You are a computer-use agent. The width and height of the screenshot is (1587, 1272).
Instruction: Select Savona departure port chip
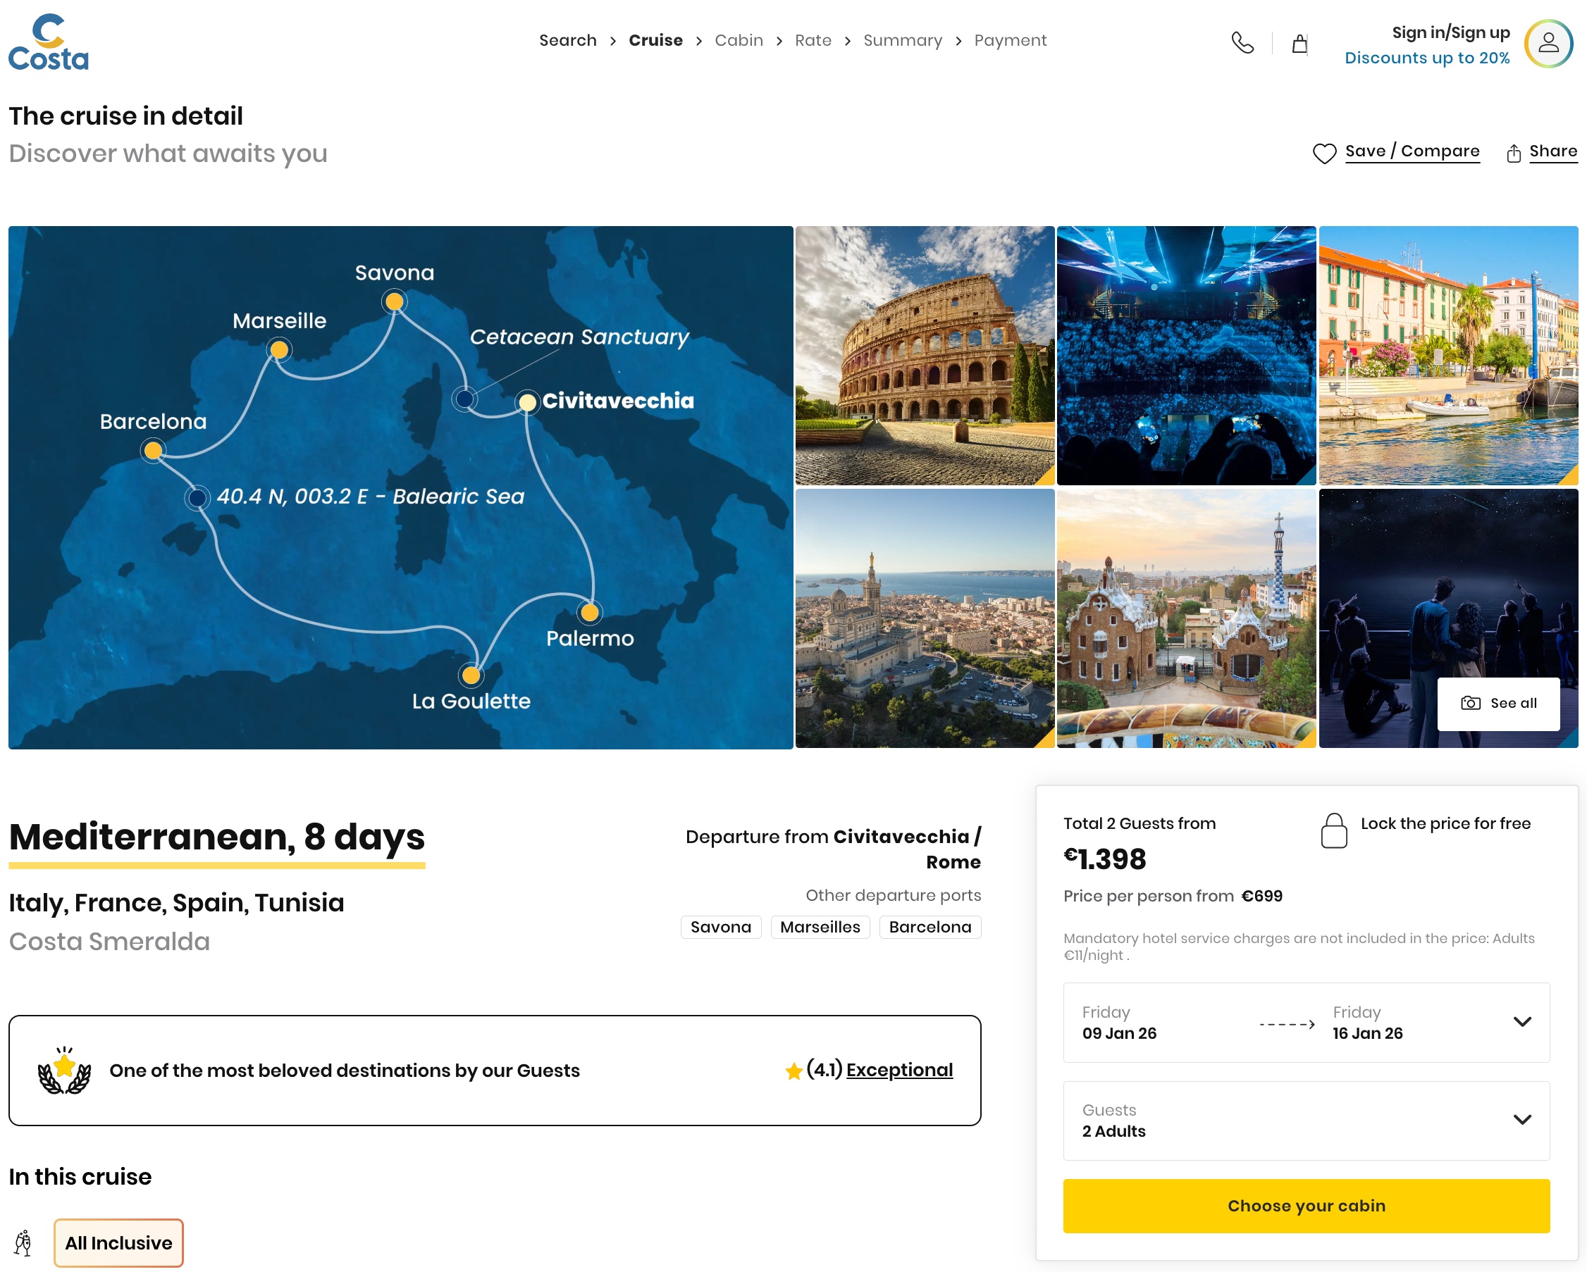pos(721,927)
